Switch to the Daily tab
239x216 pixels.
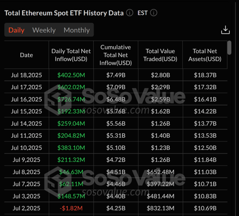tap(16, 30)
